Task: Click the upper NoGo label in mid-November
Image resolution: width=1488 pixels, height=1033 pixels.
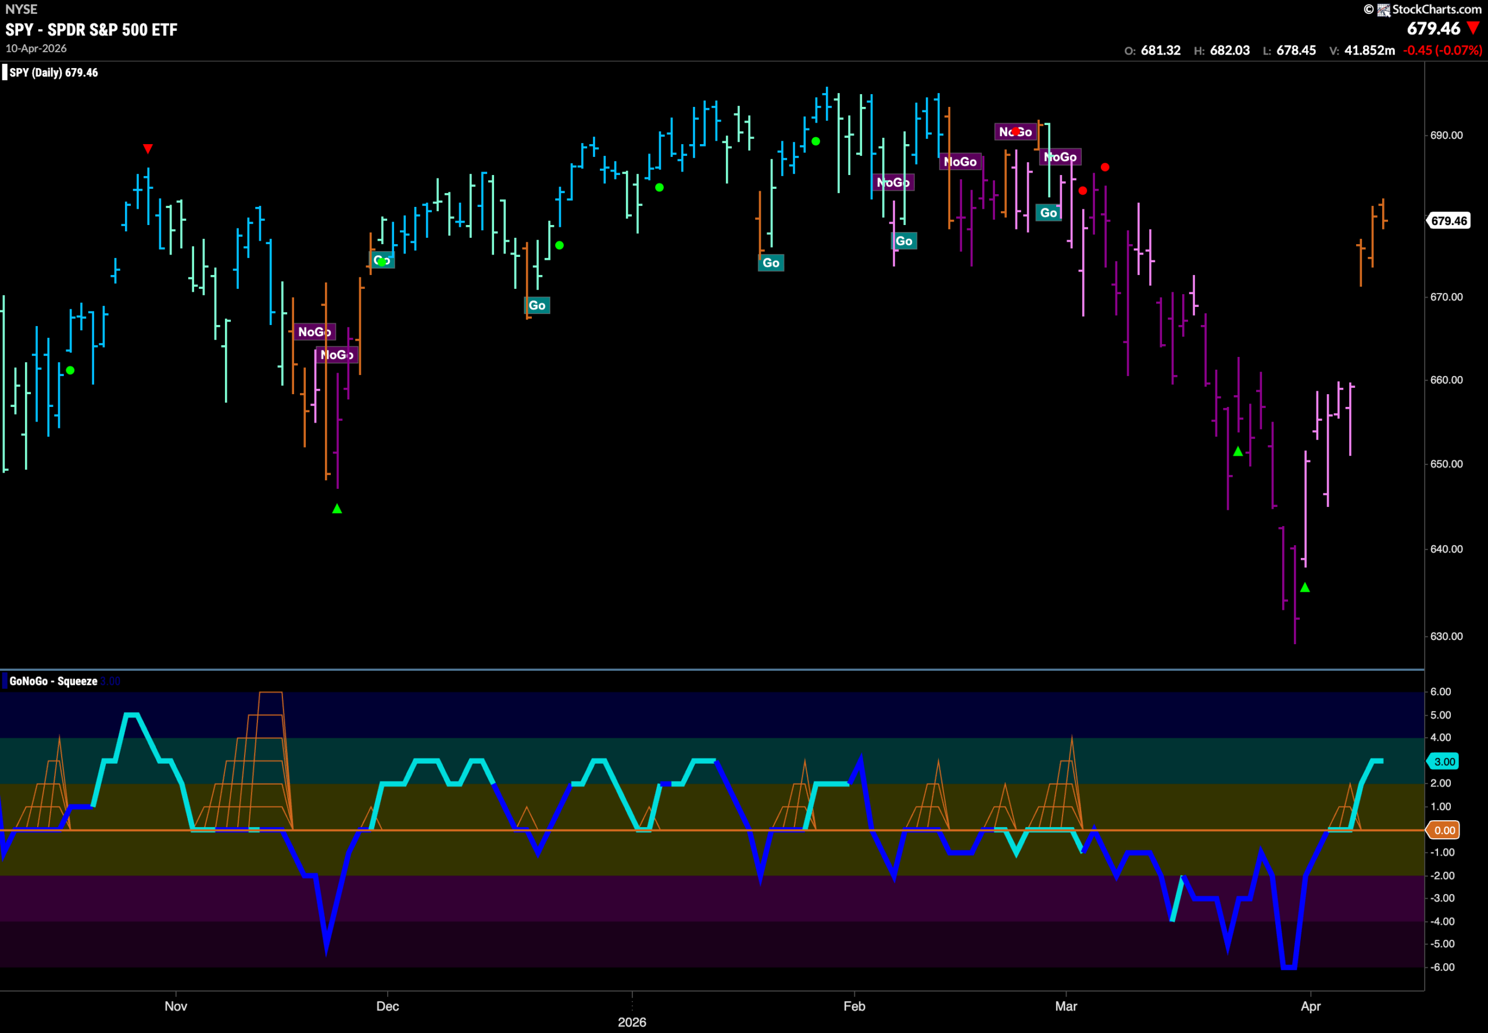Action: 314,332
